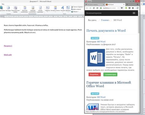Click MS Word category link under second article

pos(101,97)
